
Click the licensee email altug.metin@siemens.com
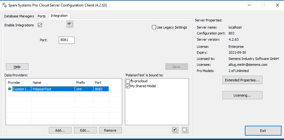[248, 65]
